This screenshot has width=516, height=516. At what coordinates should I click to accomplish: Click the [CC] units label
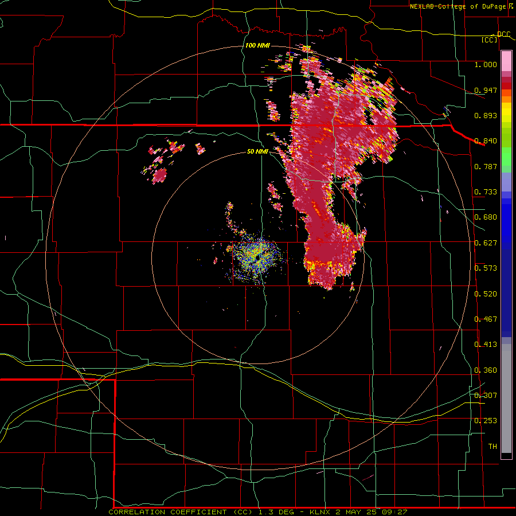[x=490, y=40]
